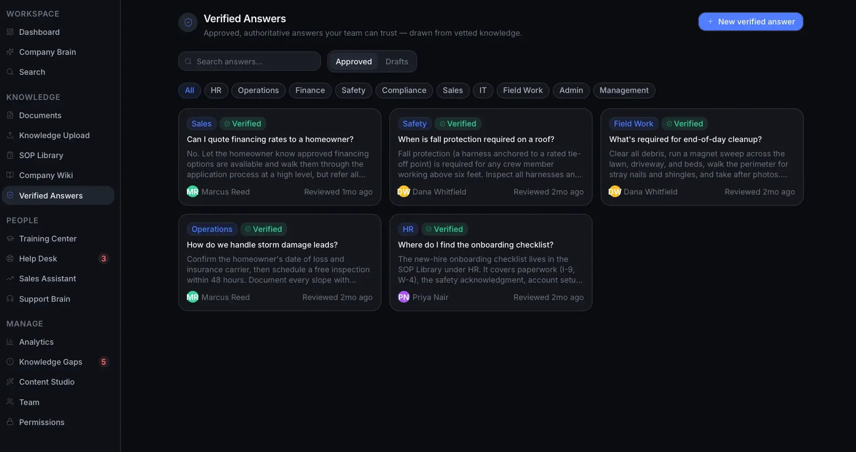Click the Content Studio wand icon

[x=10, y=382]
